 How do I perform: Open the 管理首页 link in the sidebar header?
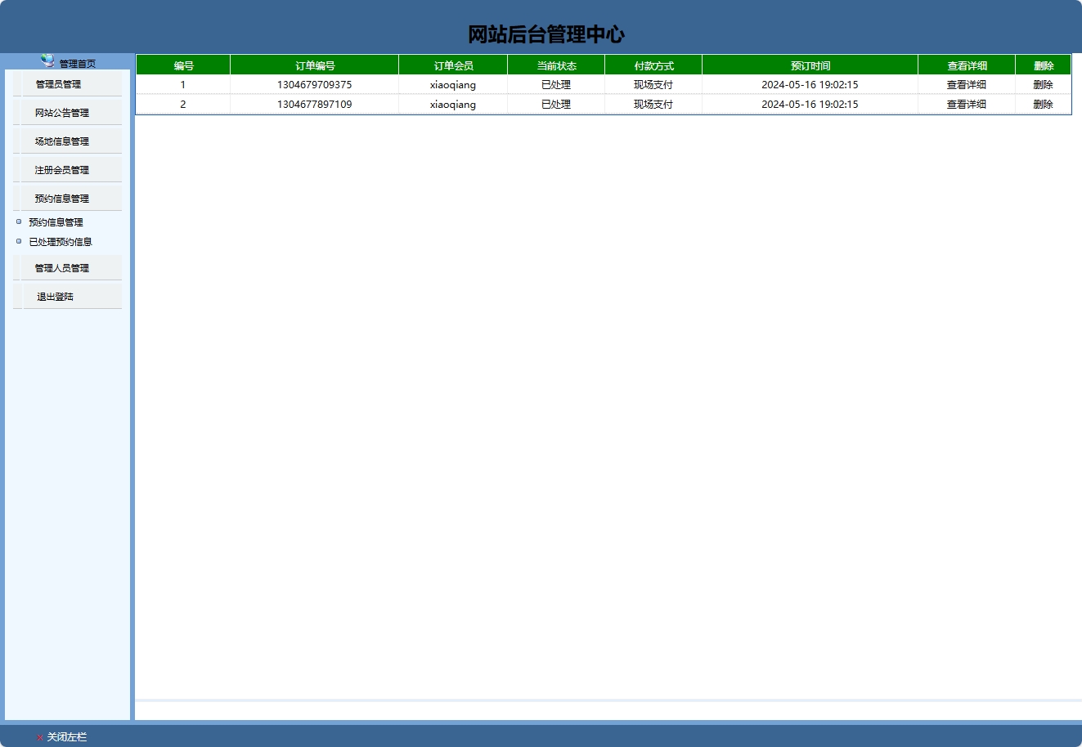(77, 64)
